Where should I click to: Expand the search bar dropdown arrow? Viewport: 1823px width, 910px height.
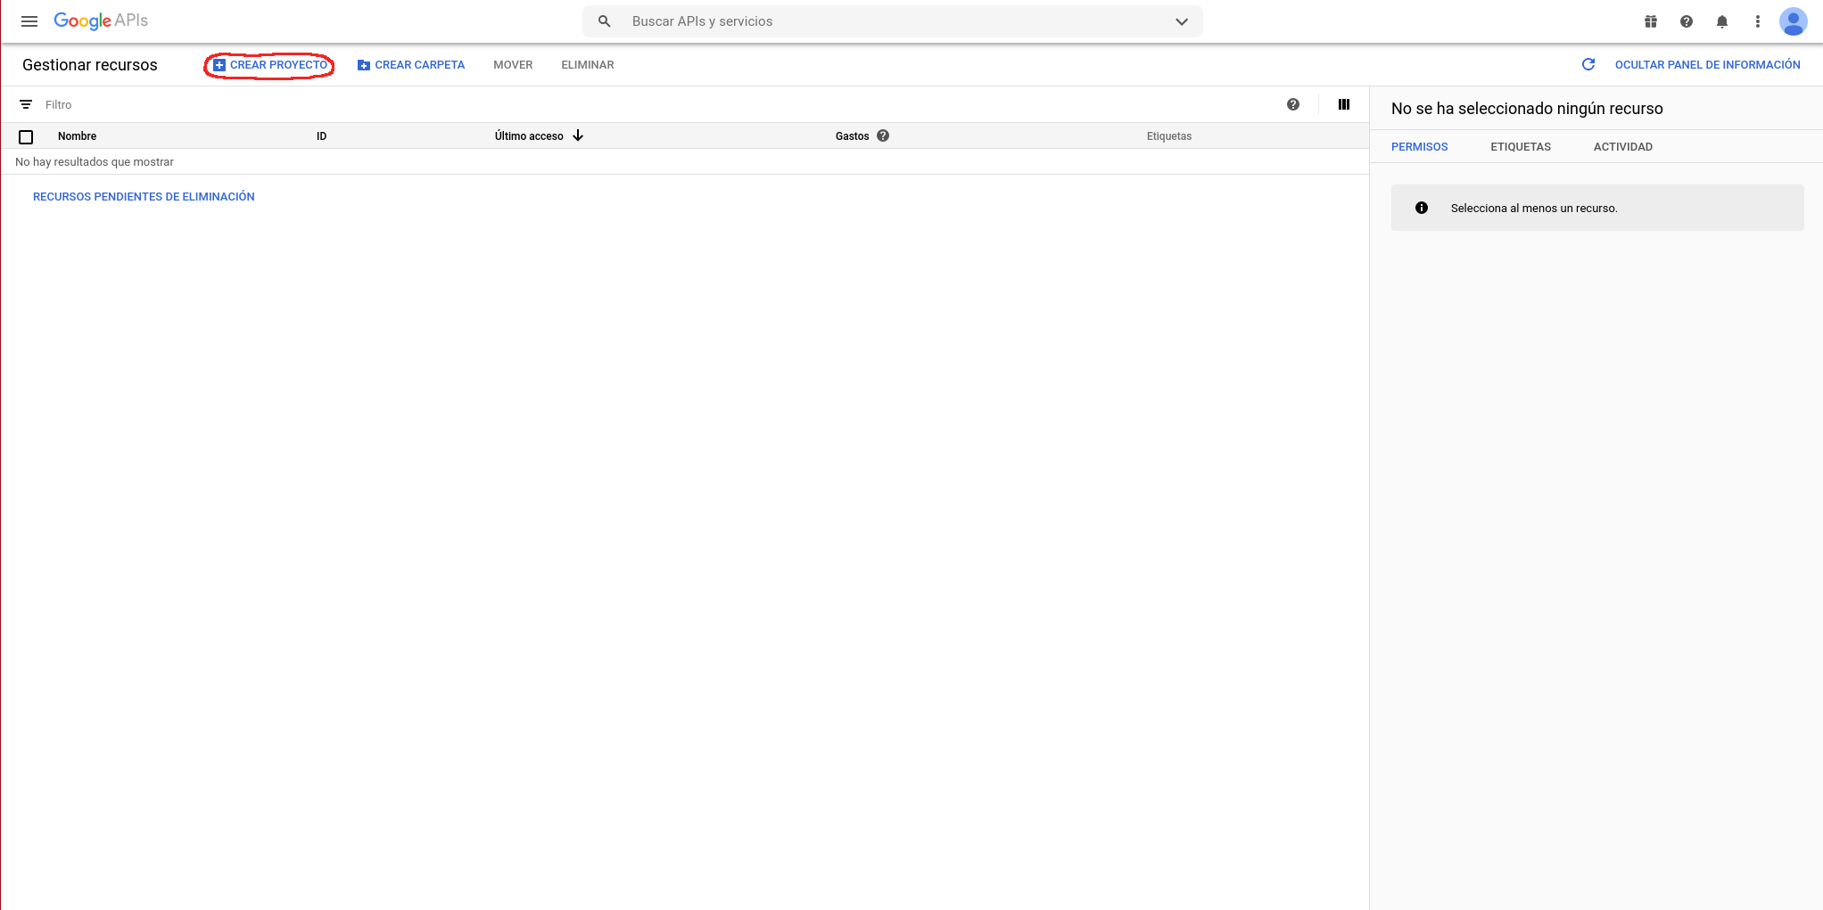coord(1182,21)
